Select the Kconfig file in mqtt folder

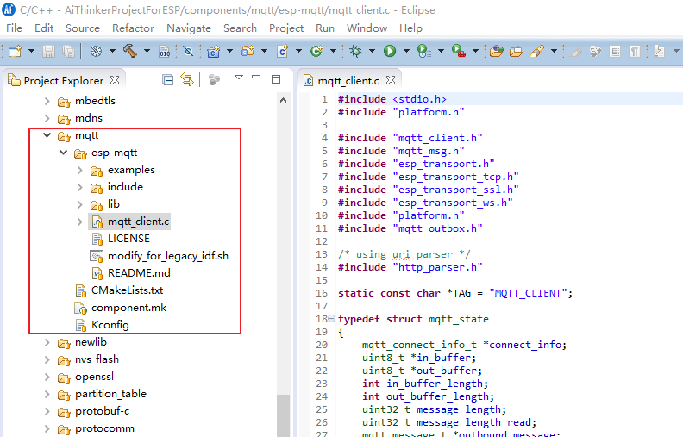[x=110, y=325]
